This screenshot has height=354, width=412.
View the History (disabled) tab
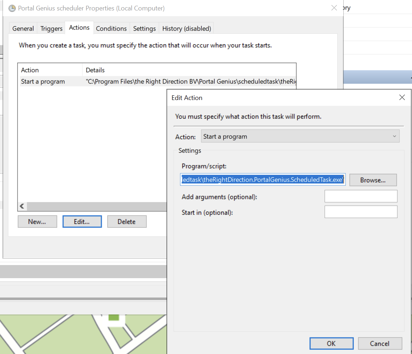[187, 28]
